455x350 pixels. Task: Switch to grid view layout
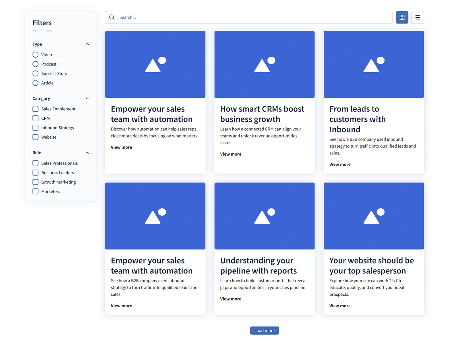[402, 17]
